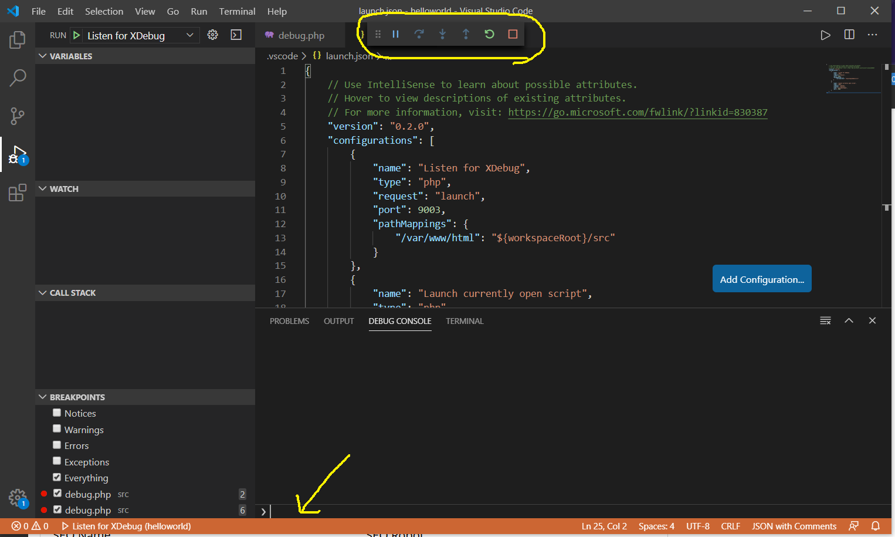Image resolution: width=895 pixels, height=537 pixels.
Task: Click the launch.json breadcrumb segment
Action: click(348, 56)
